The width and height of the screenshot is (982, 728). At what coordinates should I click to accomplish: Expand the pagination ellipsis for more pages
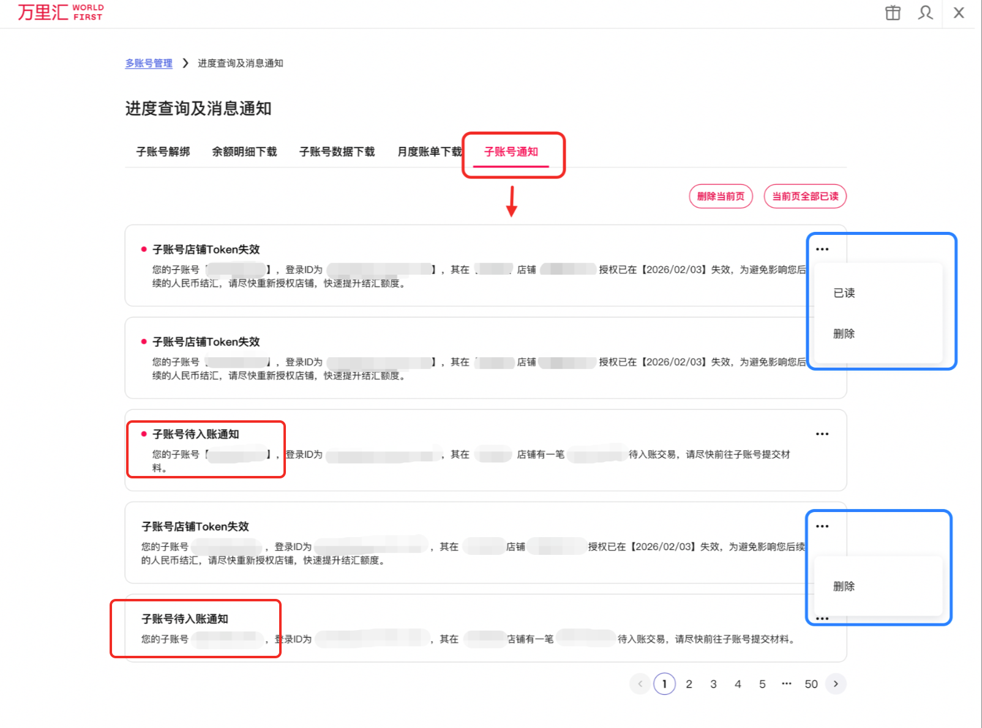tap(787, 684)
